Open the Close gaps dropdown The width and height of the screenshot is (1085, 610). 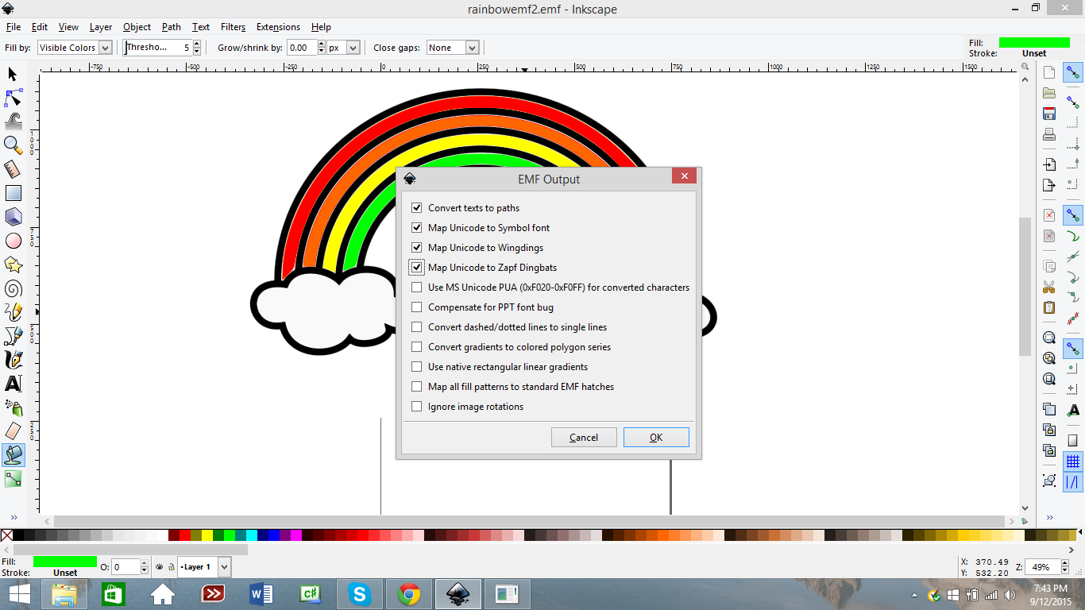tap(452, 48)
